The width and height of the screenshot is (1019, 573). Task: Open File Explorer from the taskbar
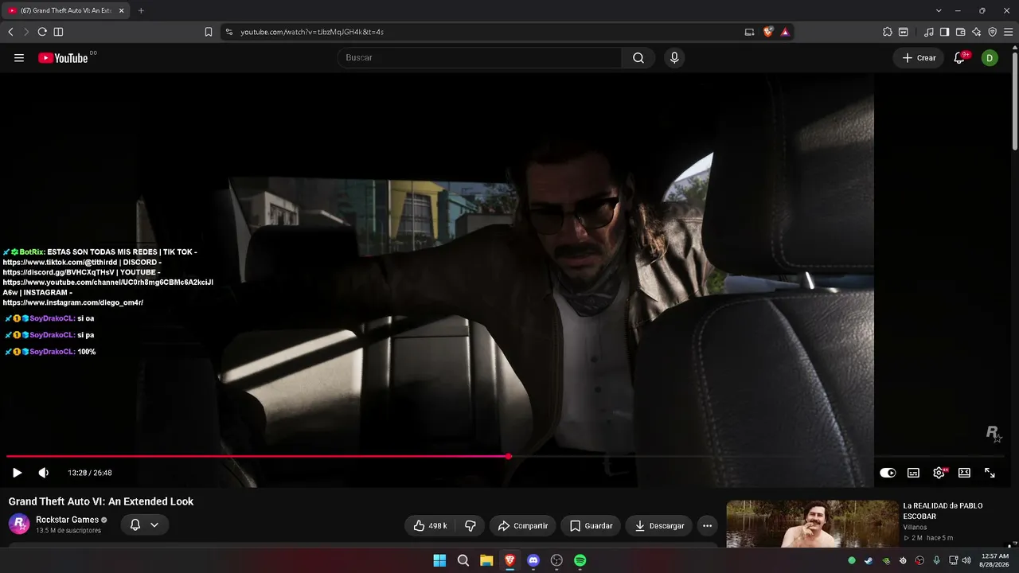click(486, 560)
